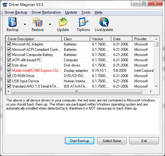Viewport: 165px width, 156px height.
Task: Open the Driver Restoration menu
Action: pos(46,12)
